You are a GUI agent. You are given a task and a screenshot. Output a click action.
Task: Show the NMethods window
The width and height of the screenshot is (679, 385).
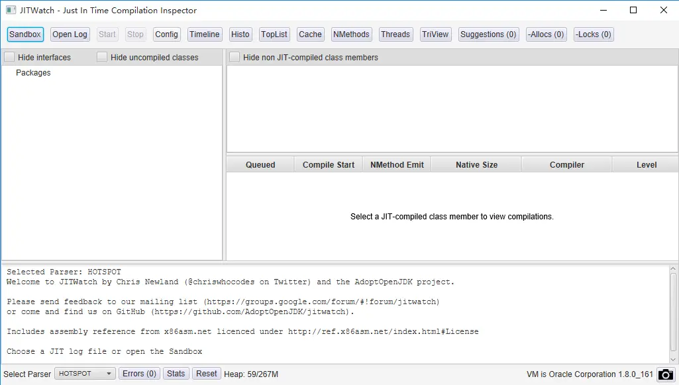tap(351, 34)
